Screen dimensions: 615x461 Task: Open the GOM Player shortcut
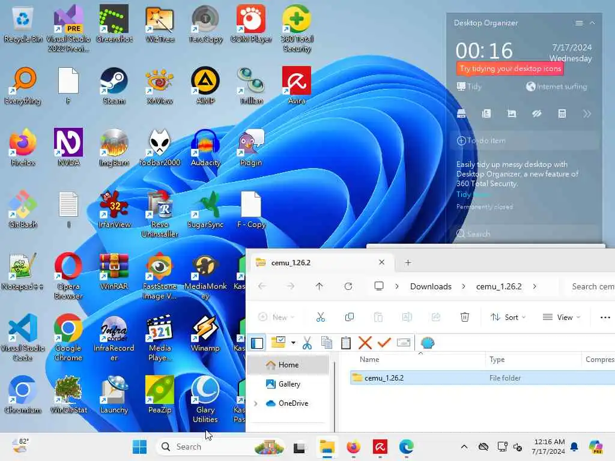251,23
